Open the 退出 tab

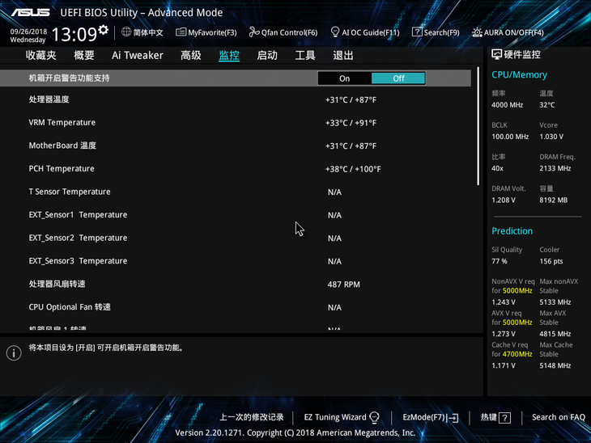[343, 55]
